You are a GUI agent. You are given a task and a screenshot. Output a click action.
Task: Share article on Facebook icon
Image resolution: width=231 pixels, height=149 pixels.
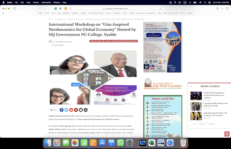point(62,110)
